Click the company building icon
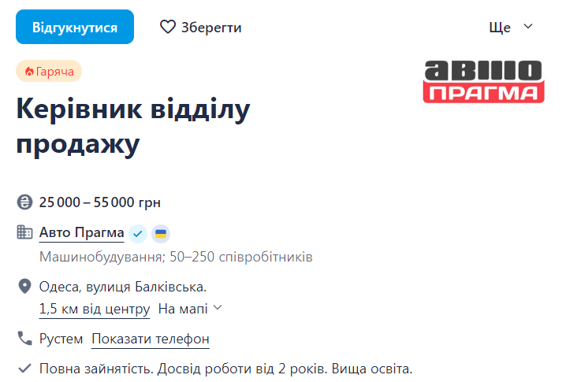Image resolution: width=566 pixels, height=382 pixels. (24, 232)
